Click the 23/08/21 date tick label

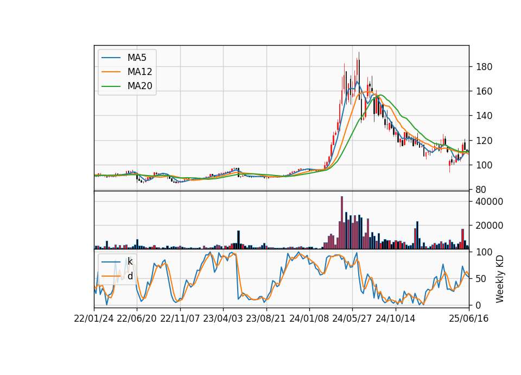click(x=266, y=319)
